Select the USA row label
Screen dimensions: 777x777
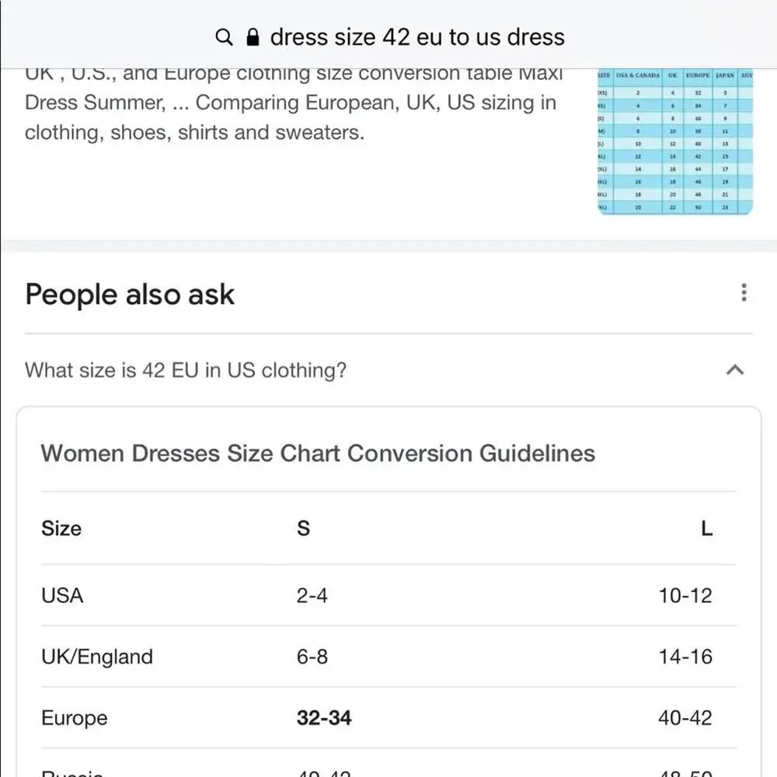pyautogui.click(x=62, y=595)
